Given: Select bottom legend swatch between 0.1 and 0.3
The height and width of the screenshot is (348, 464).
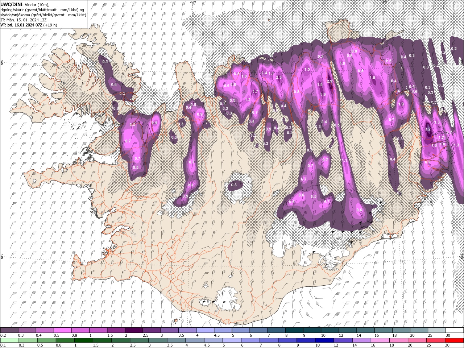Looking at the screenshot, I should click(10, 340).
